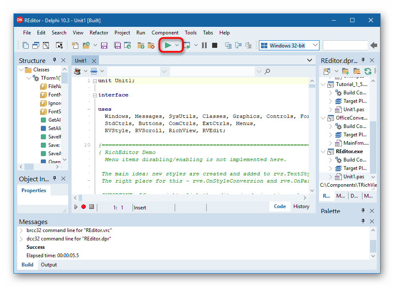Click the Insert mode indicator in editor status bar
This screenshot has height=287, width=394.
[140, 208]
